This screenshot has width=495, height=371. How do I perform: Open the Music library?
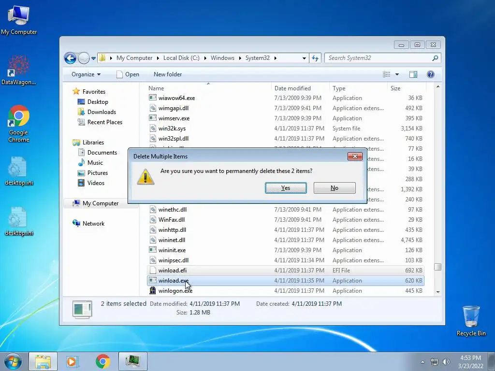click(95, 163)
